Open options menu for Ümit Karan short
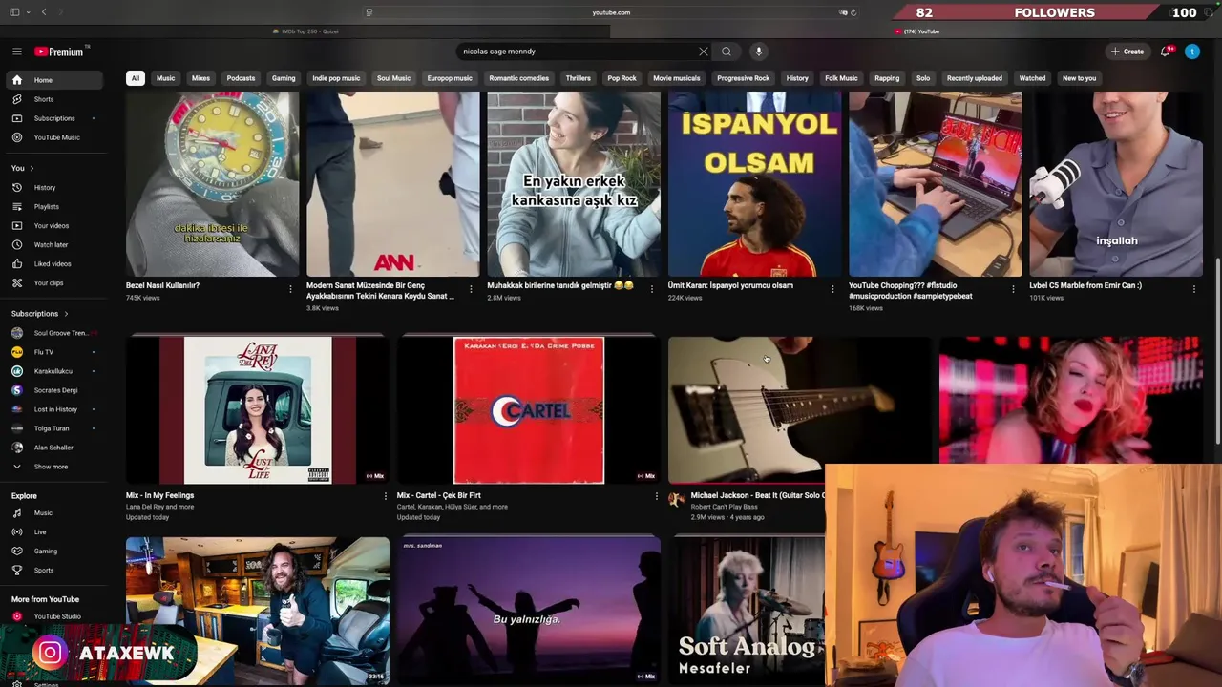The height and width of the screenshot is (687, 1222). tap(832, 288)
